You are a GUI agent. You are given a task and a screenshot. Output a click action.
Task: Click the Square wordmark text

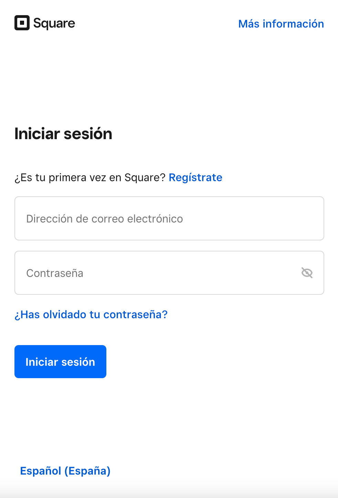[x=54, y=23]
